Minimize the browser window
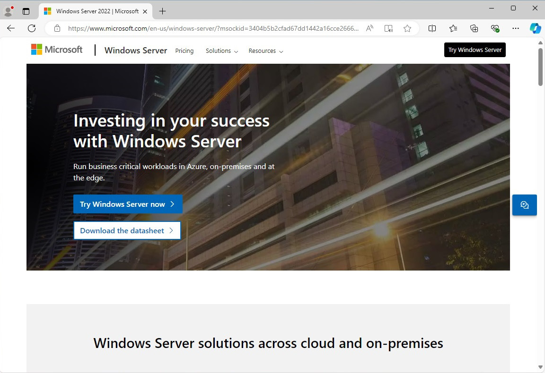Viewport: 545px width, 373px height. point(492,8)
